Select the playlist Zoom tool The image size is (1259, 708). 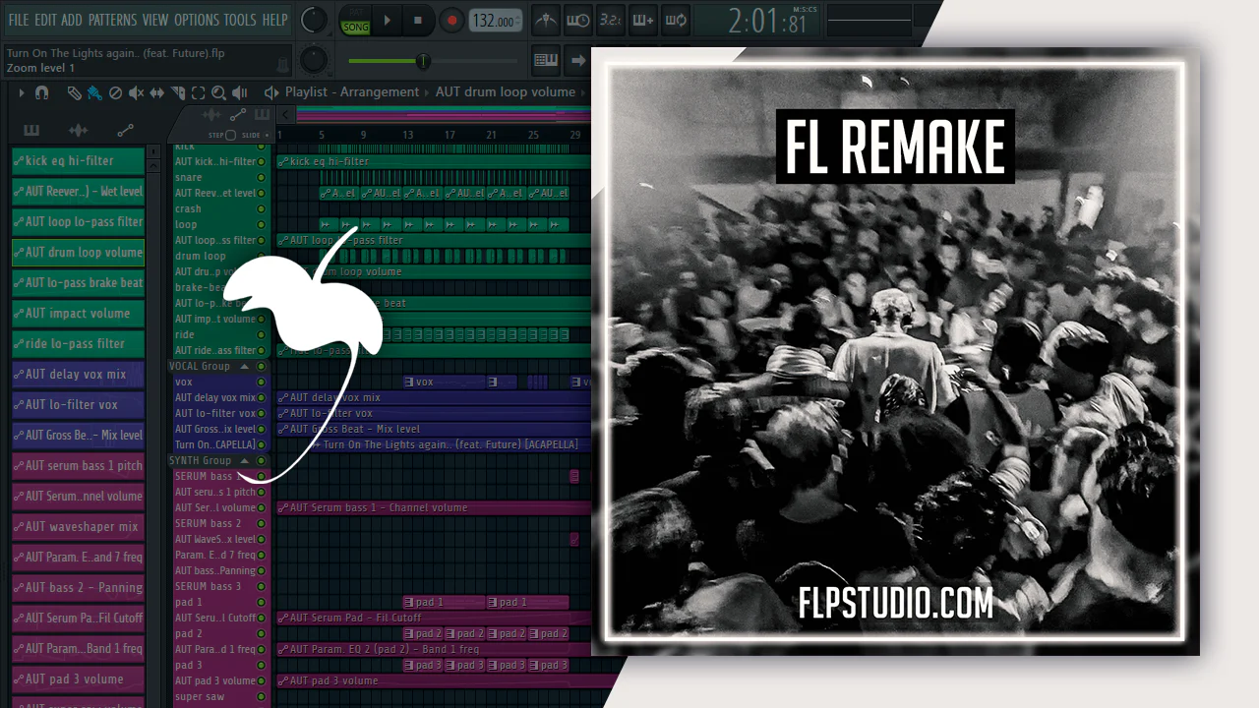pyautogui.click(x=219, y=92)
